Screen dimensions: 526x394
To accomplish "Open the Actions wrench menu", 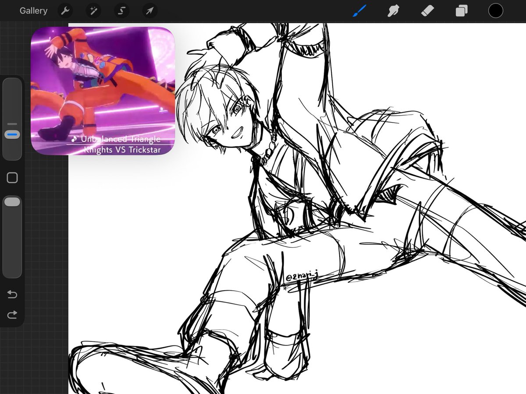I will tap(65, 11).
